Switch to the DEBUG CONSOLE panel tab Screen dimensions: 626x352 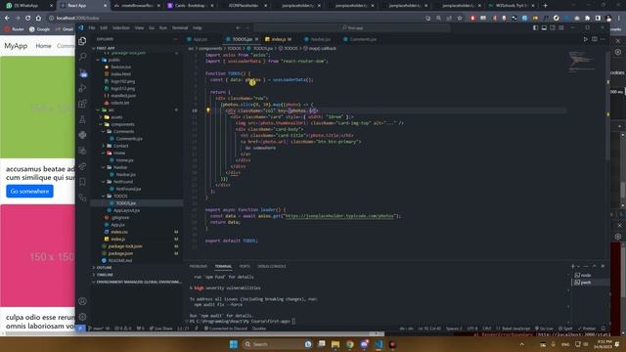pos(272,266)
